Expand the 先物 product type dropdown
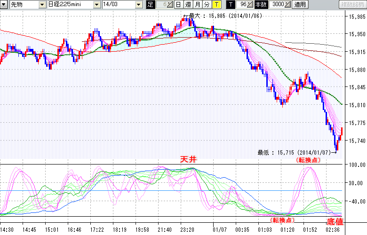This screenshot has width=367, height=235. [42, 5]
